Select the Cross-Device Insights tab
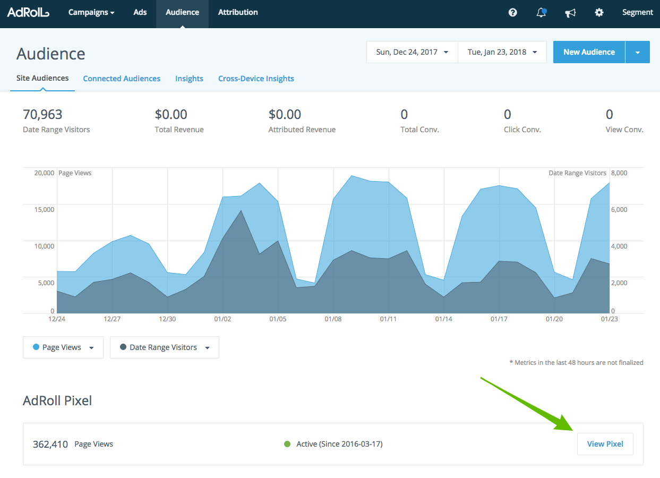Viewport: 660px width, 478px height. 256,78
